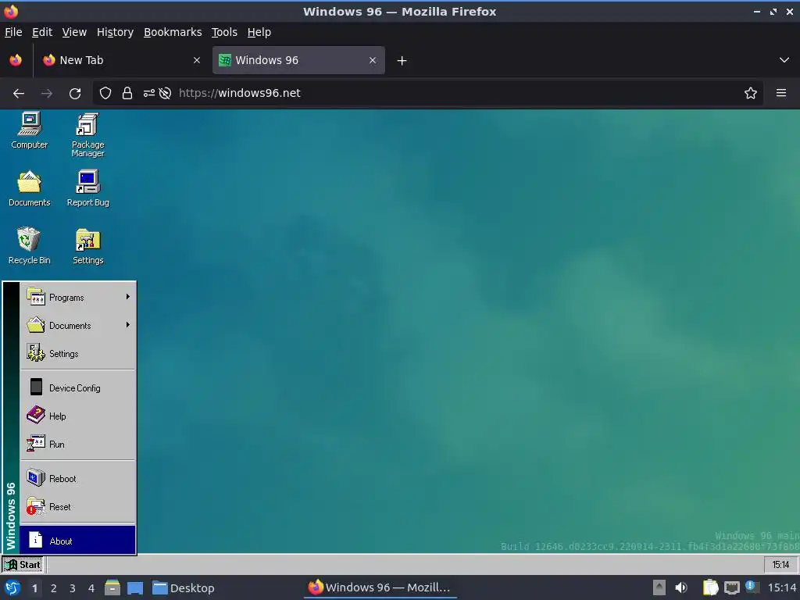Launch the Report Bug shortcut
This screenshot has width=800, height=600.
pyautogui.click(x=87, y=188)
